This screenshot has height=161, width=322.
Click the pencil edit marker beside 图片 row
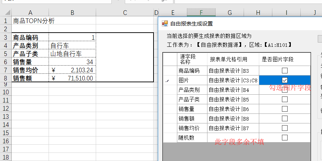pos(167,81)
